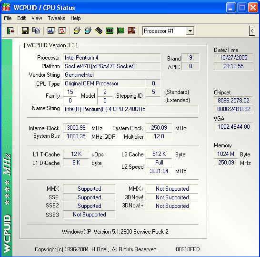Open the Tweaks menu
Image resolution: width=260 pixels, height=257 pixels.
coord(56,18)
